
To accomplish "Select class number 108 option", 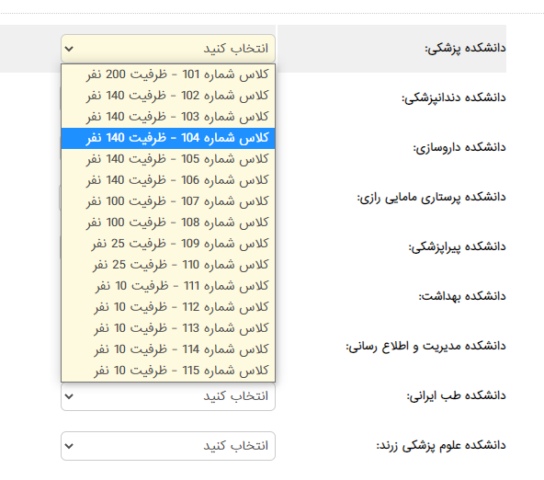I will pos(168,223).
